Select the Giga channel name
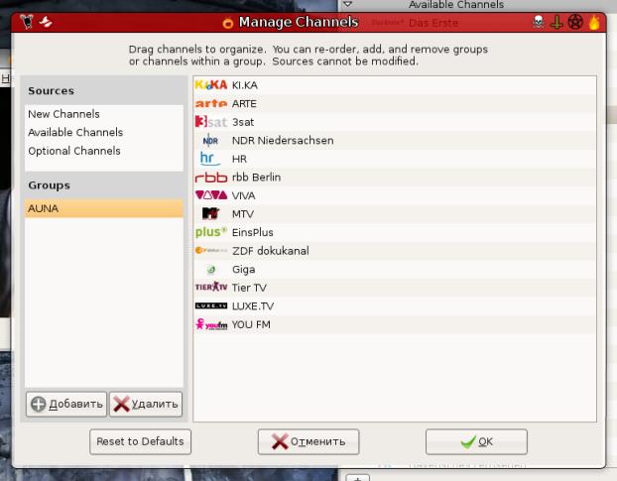This screenshot has height=481, width=617. tap(244, 270)
